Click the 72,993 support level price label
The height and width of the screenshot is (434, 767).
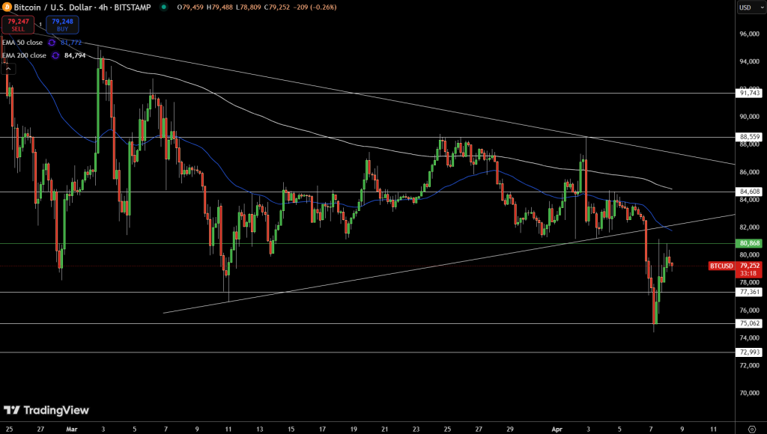(750, 352)
